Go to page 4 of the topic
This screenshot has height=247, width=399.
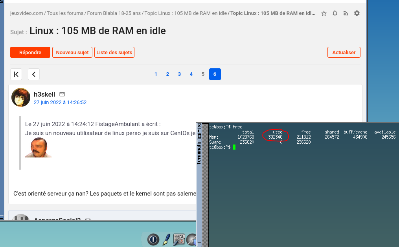click(x=191, y=74)
